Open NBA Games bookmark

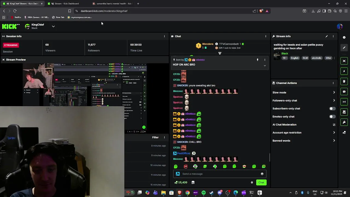[x=37, y=17]
